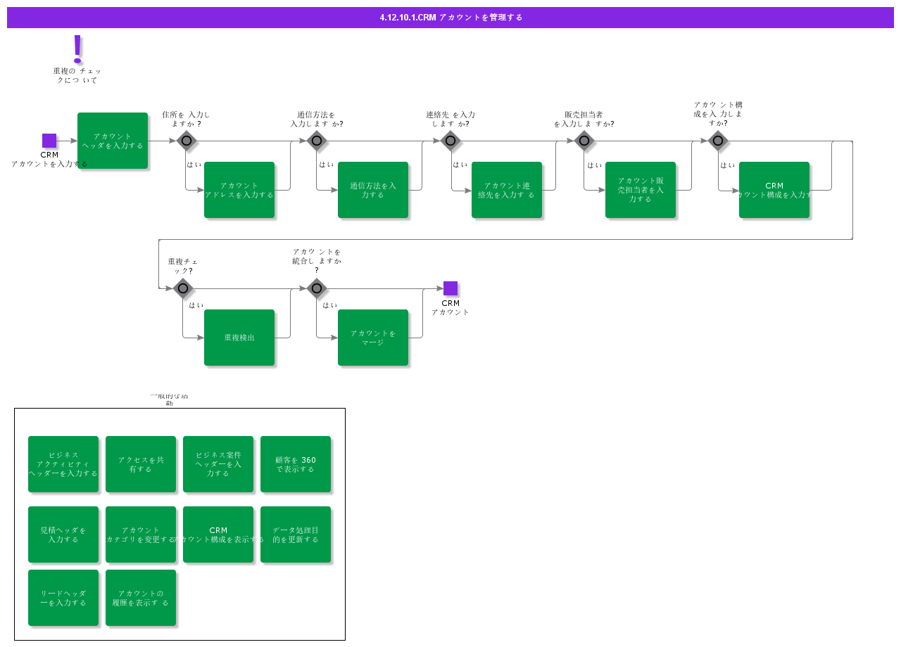Select the purple end event square
Image resolution: width=901 pixels, height=647 pixels.
450,288
